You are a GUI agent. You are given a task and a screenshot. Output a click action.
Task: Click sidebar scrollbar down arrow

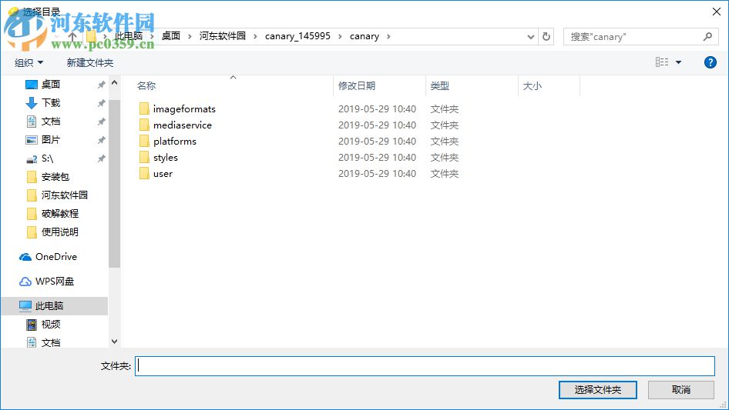(x=114, y=342)
